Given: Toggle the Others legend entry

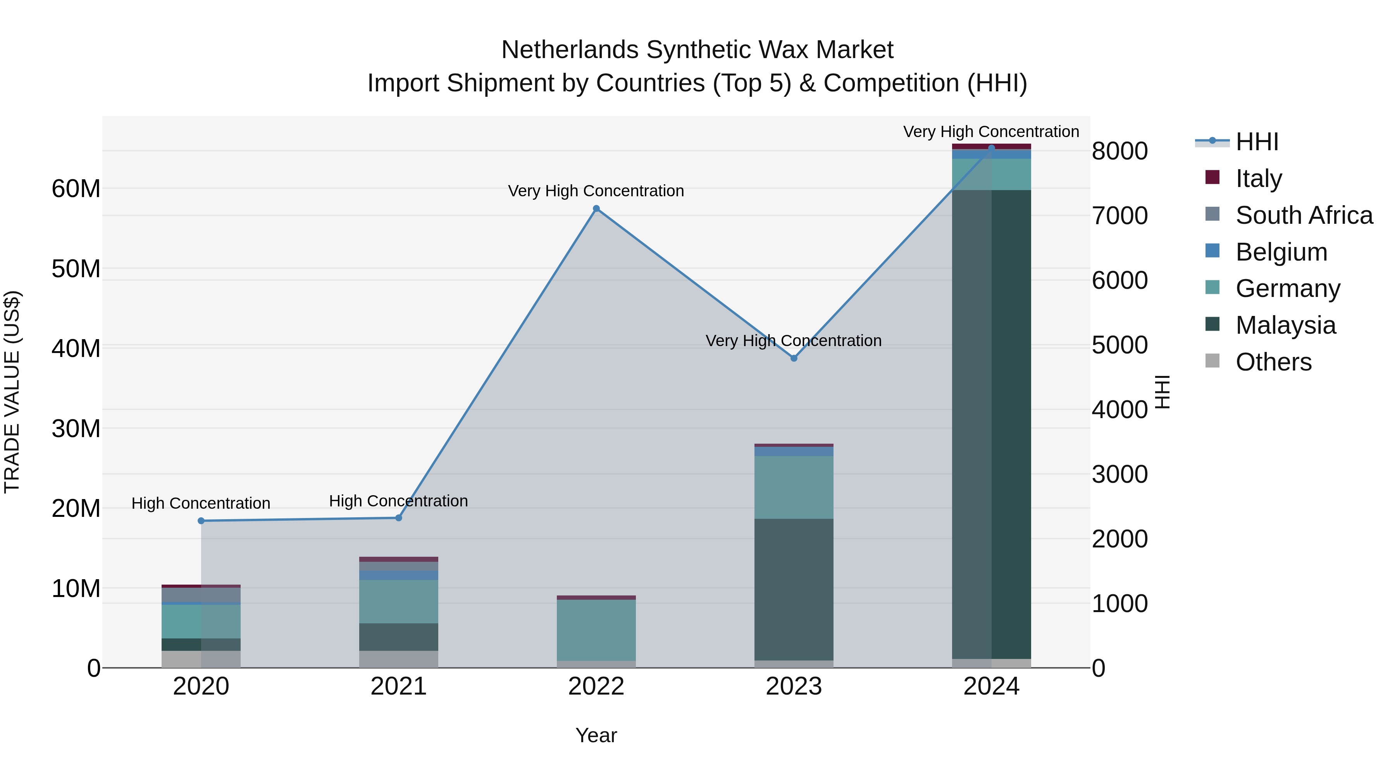Looking at the screenshot, I should 1259,362.
